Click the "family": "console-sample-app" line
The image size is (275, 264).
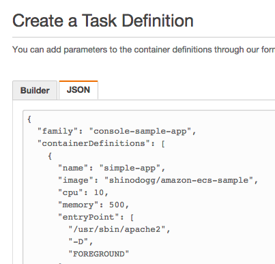(x=117, y=131)
